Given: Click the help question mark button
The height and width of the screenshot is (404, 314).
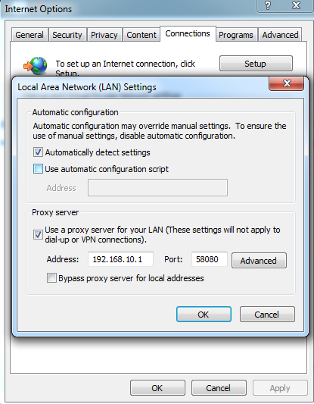Looking at the screenshot, I should point(267,5).
